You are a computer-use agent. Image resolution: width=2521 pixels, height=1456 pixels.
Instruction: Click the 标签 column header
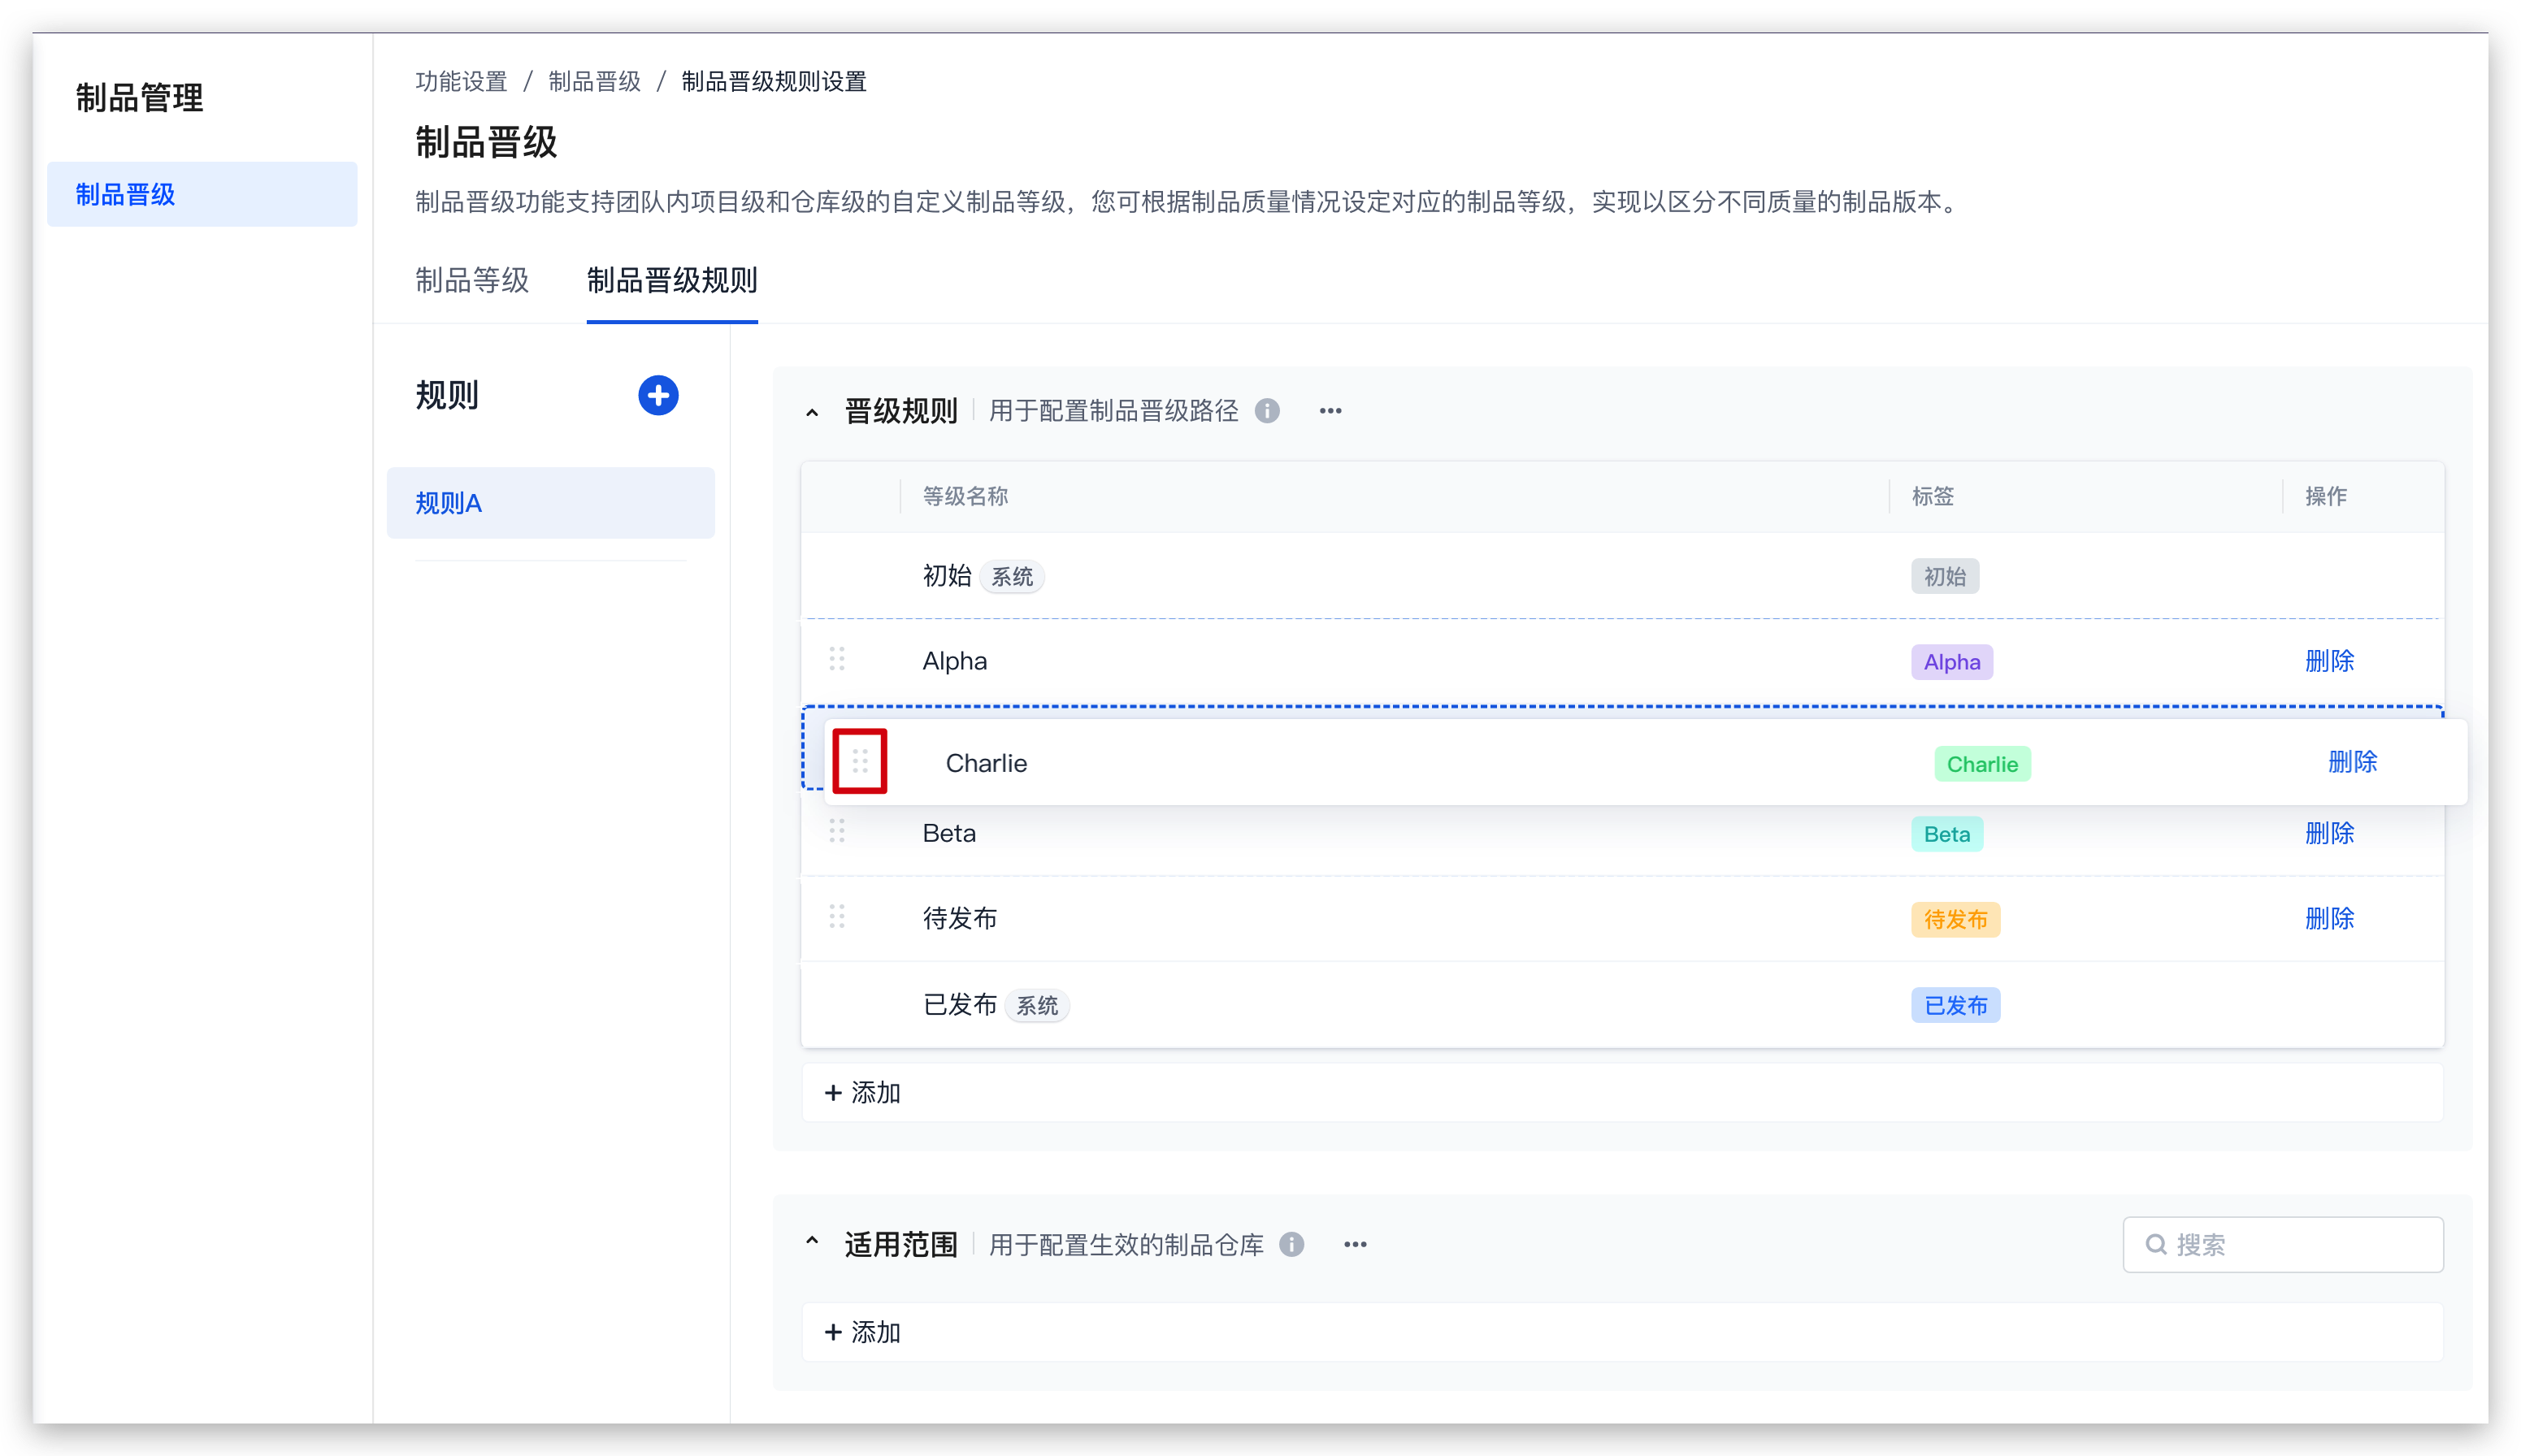pyautogui.click(x=1932, y=496)
